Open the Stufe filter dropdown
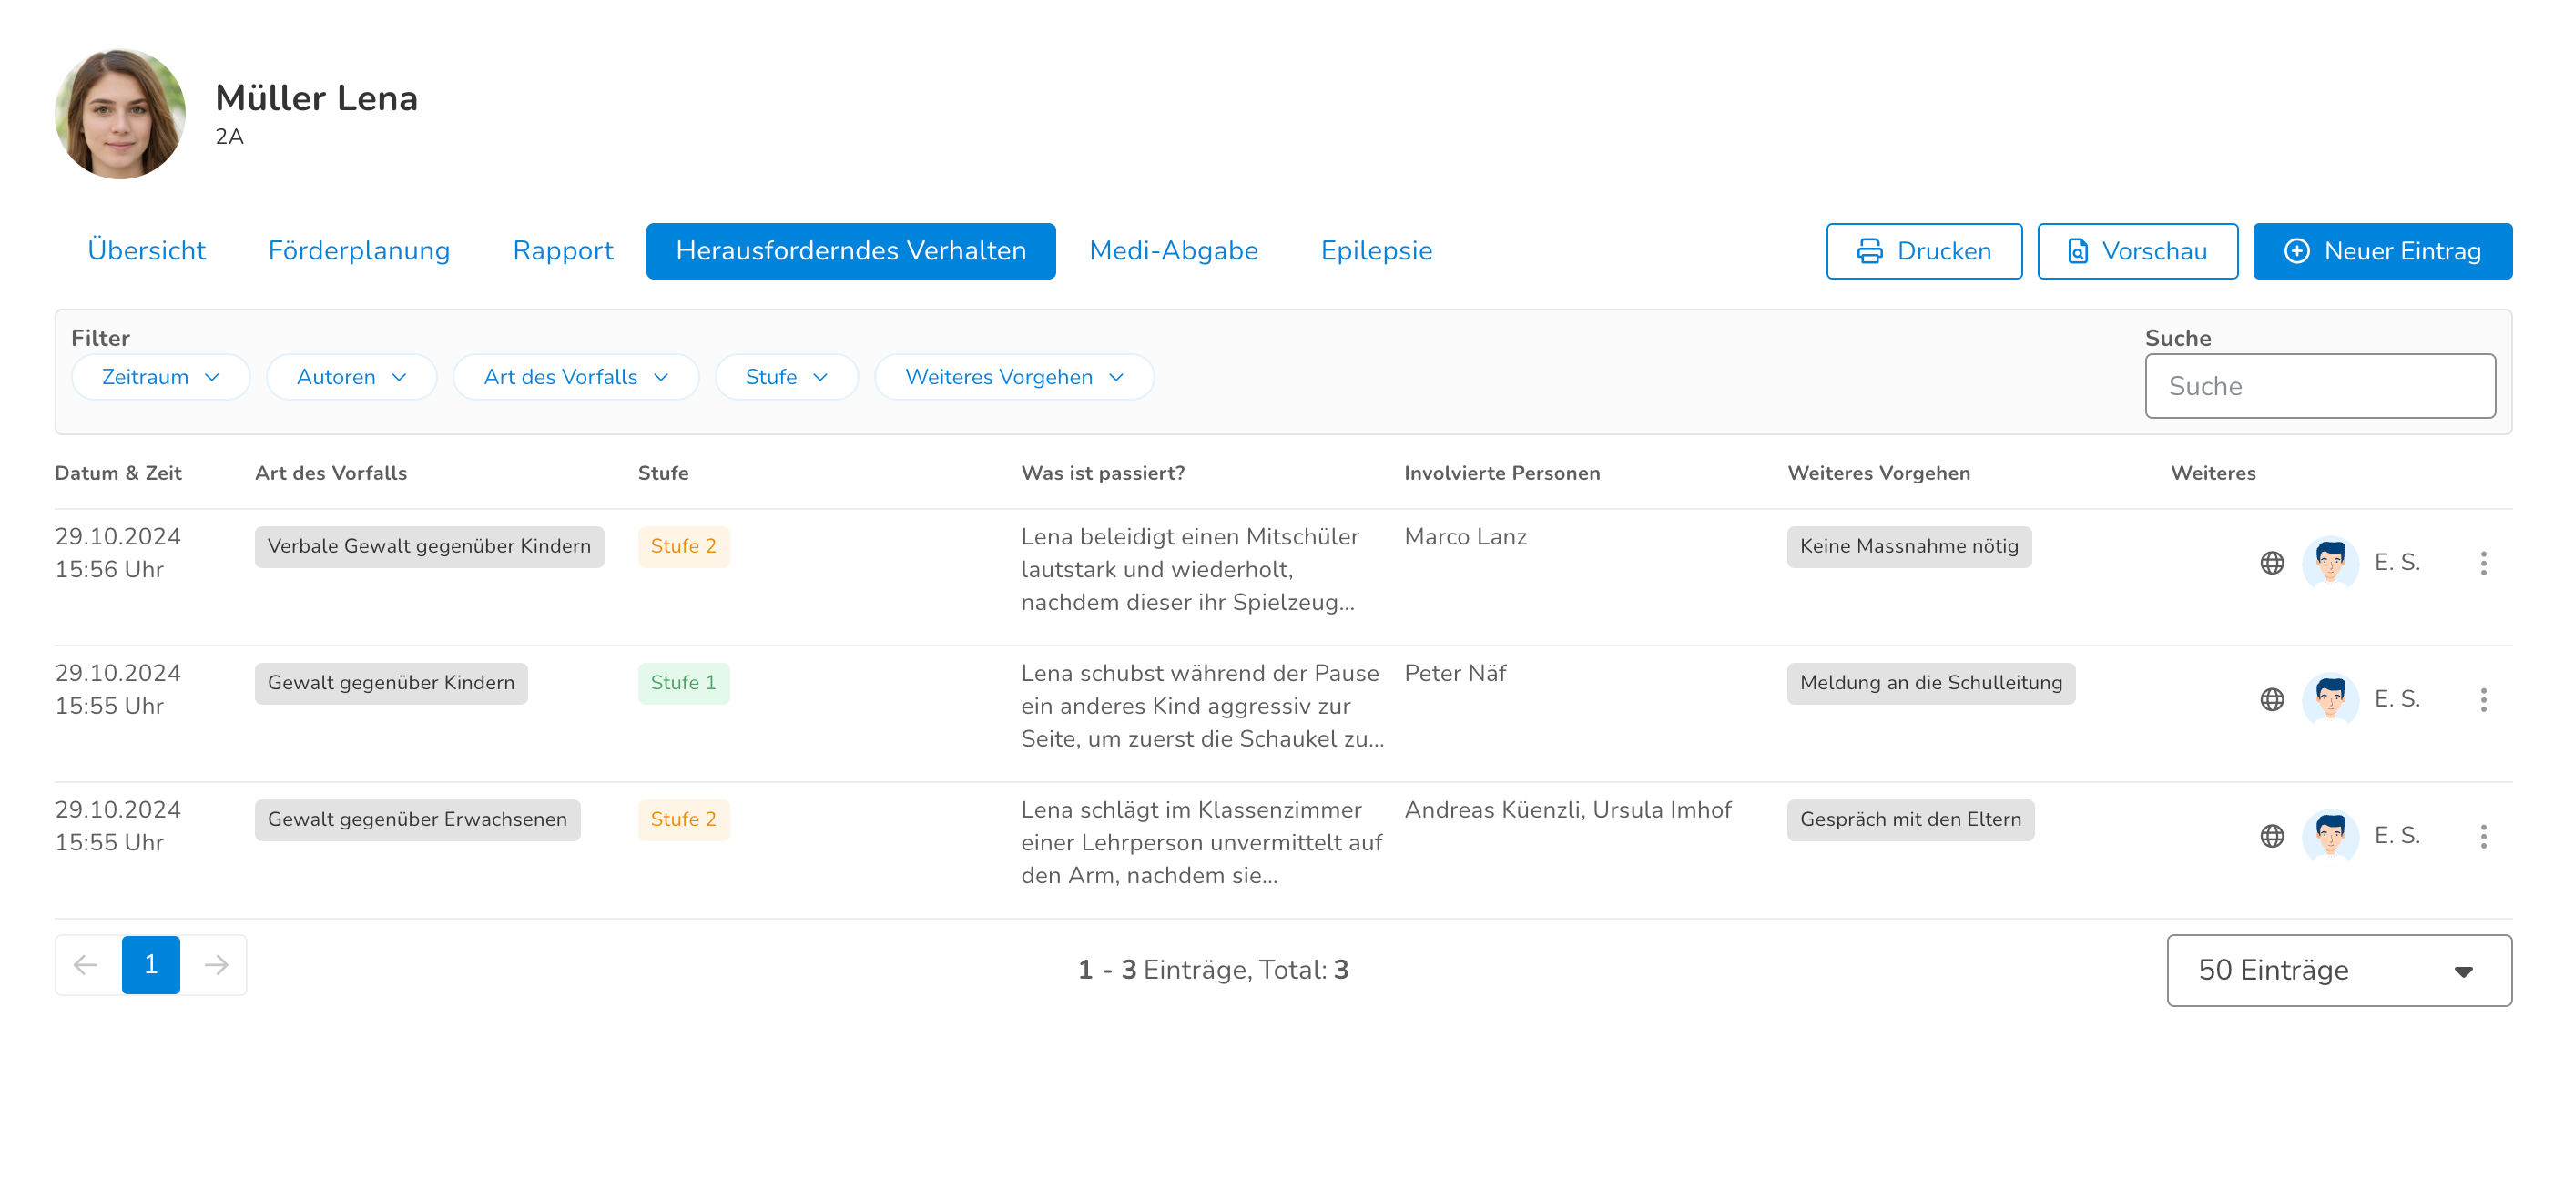The image size is (2564, 1180). pos(786,377)
